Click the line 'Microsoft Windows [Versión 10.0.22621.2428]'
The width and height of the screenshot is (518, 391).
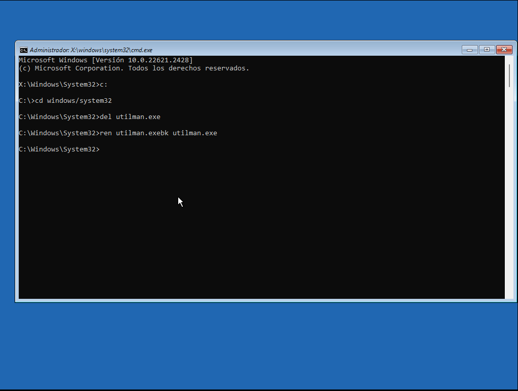(106, 60)
